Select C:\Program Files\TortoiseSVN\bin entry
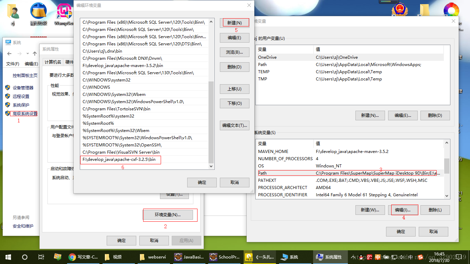 [144, 109]
